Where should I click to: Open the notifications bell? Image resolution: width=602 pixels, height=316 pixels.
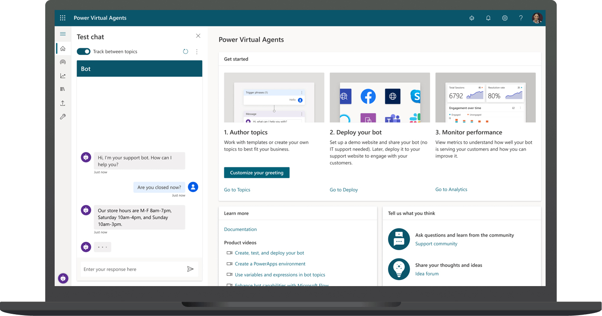[488, 18]
